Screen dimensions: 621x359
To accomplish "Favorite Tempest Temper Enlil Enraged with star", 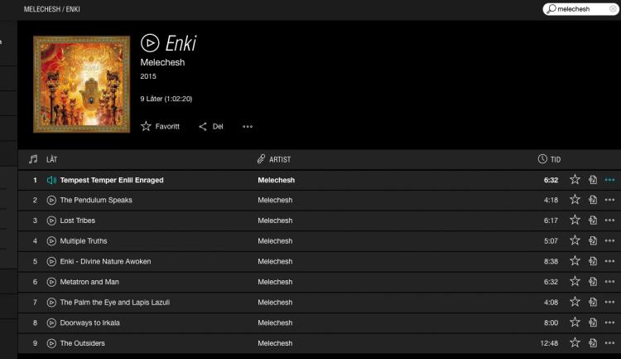I will [x=575, y=180].
